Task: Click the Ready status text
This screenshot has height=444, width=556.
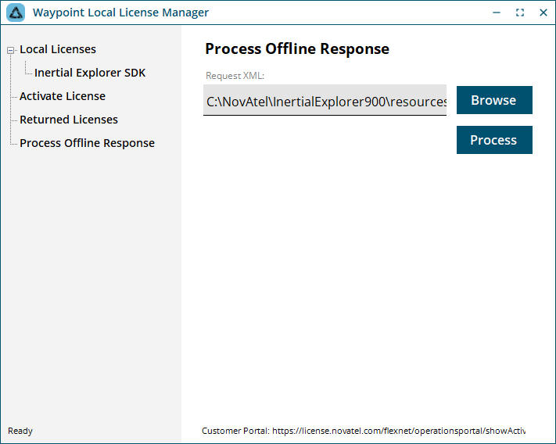Action: coord(20,431)
